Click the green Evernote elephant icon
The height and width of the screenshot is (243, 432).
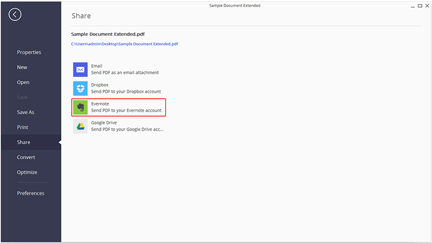tap(80, 107)
